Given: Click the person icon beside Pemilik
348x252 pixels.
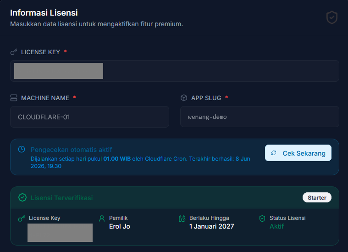Looking at the screenshot, I should tap(102, 218).
